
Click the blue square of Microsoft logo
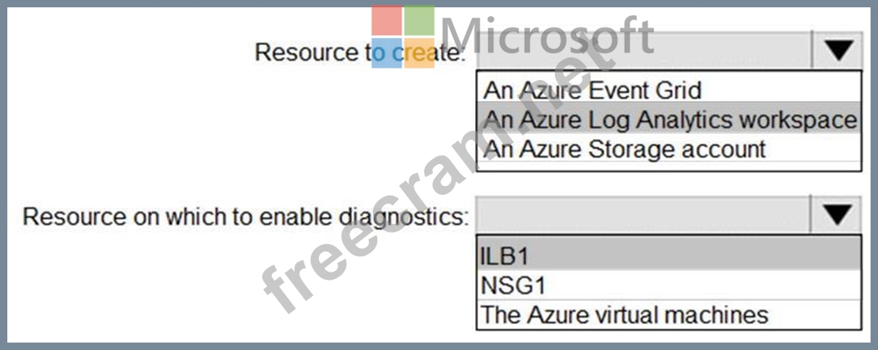pyautogui.click(x=387, y=53)
